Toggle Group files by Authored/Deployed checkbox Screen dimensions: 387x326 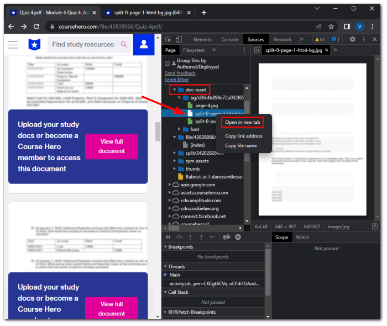pyautogui.click(x=167, y=64)
